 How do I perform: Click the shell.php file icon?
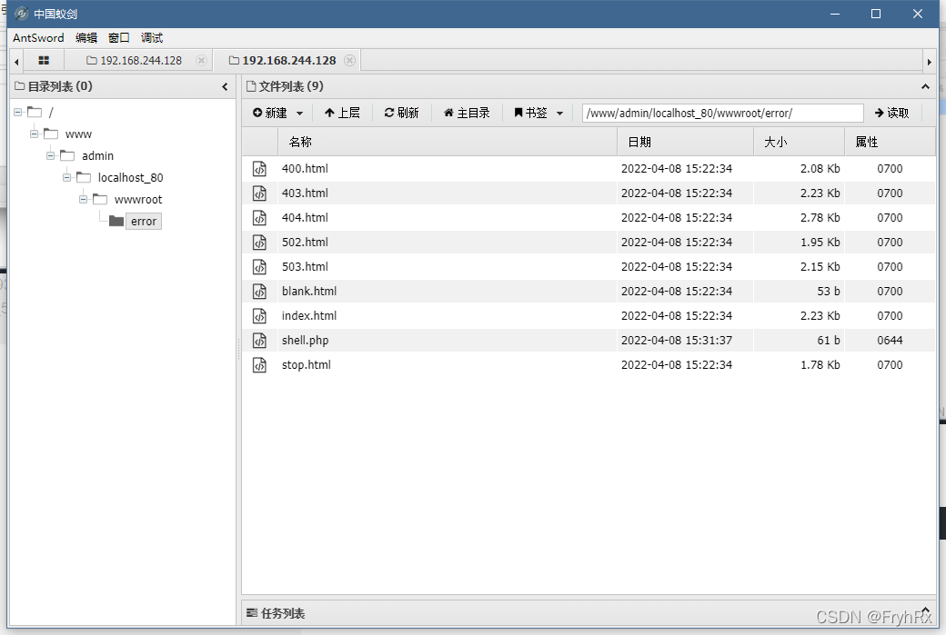[259, 341]
